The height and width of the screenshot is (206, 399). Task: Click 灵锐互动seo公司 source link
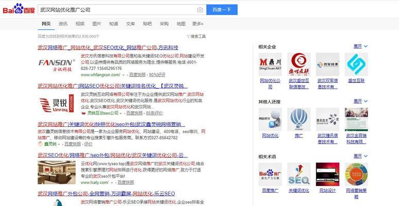103,113
